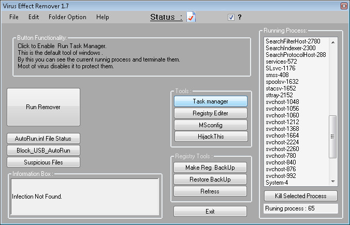The image size is (350, 225).
Task: Open the Help menu
Action: point(103,17)
